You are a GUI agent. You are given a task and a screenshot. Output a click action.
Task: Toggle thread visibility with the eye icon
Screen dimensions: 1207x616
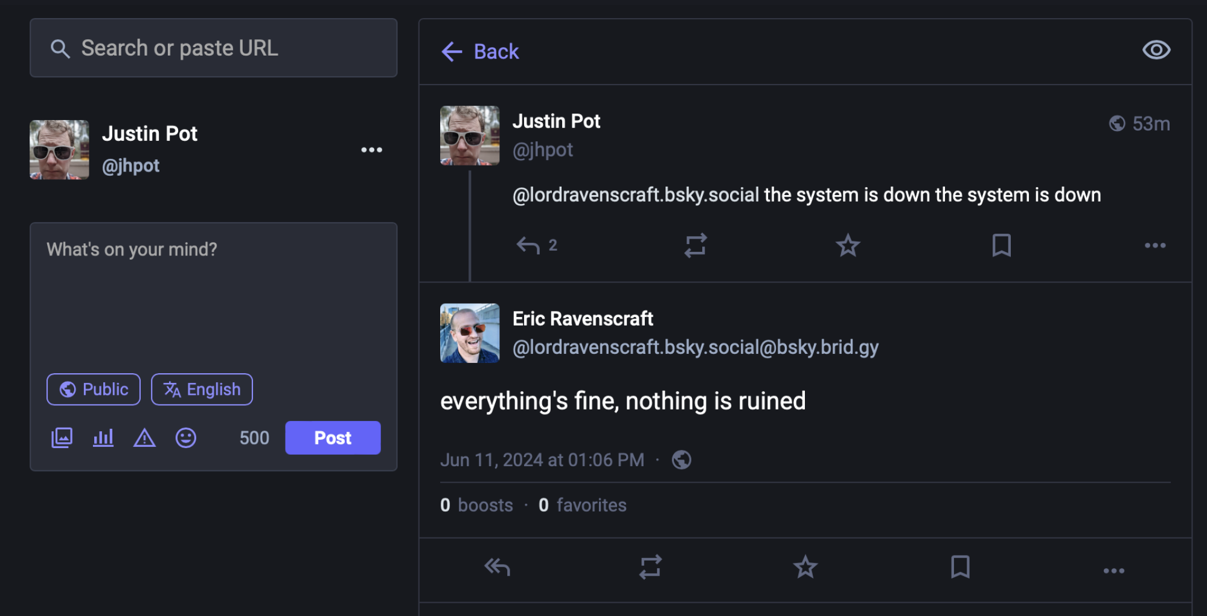(x=1156, y=50)
